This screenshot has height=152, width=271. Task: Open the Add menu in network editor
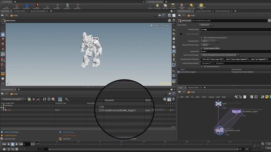[182, 97]
